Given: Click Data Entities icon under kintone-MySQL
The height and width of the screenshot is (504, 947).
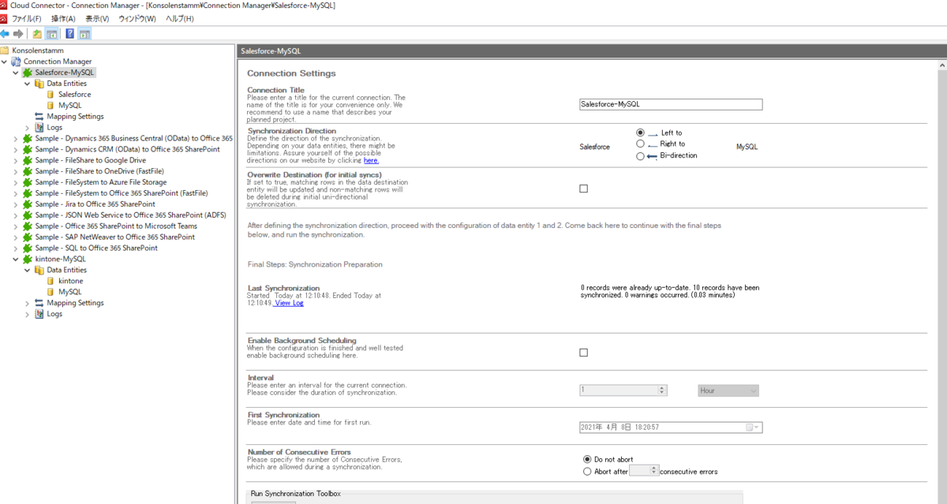Looking at the screenshot, I should (39, 270).
